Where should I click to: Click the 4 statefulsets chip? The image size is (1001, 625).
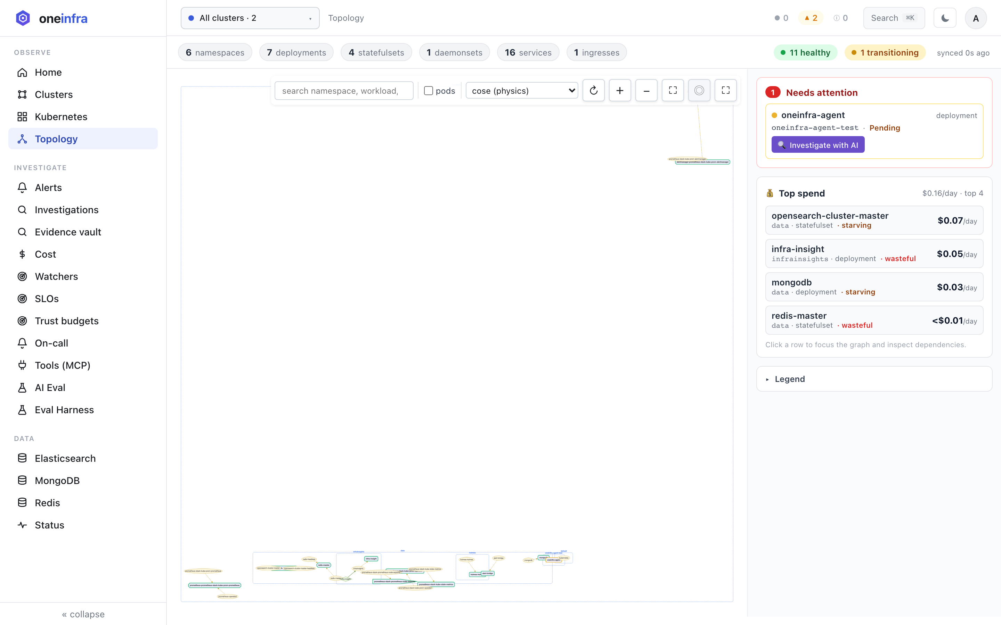coord(376,52)
